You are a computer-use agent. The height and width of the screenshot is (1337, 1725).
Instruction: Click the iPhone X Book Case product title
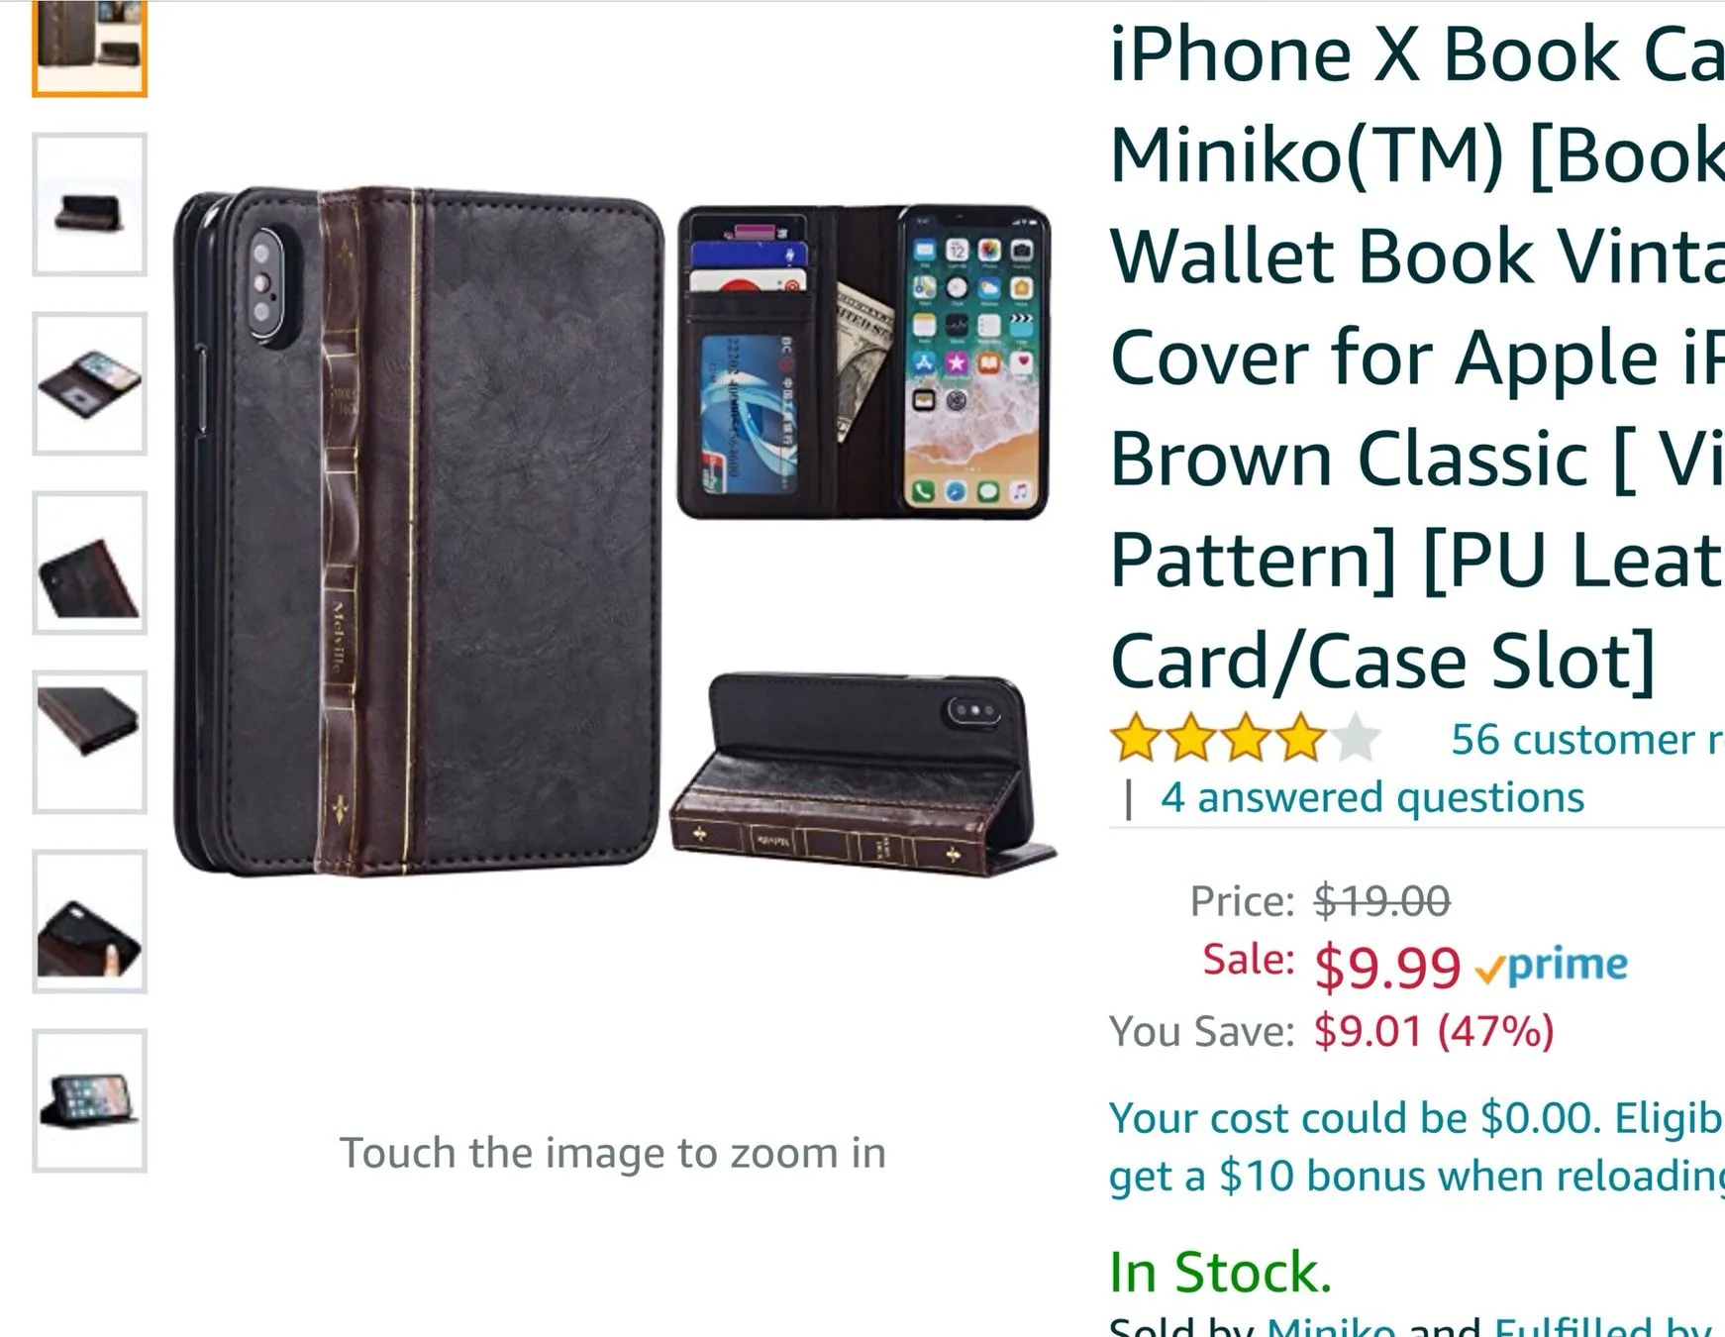1417,358
